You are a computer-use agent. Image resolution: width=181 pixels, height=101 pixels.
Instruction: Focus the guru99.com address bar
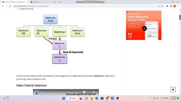(85, 6)
